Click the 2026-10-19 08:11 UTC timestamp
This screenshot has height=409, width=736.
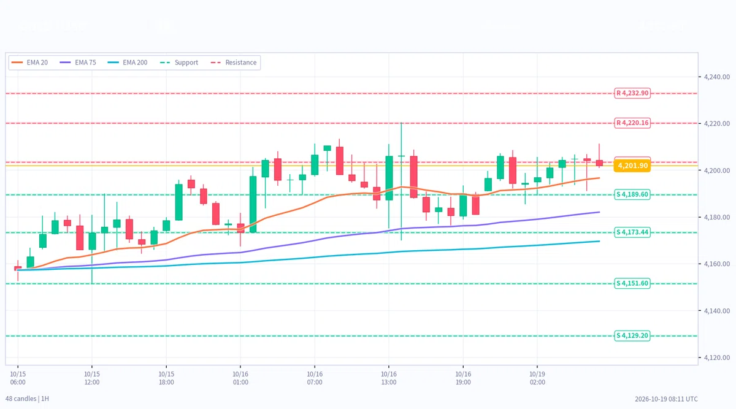[x=666, y=399]
